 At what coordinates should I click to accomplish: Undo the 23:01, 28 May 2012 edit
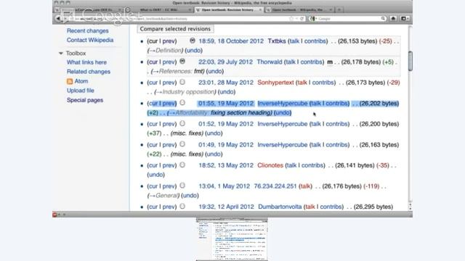pyautogui.click(x=226, y=92)
